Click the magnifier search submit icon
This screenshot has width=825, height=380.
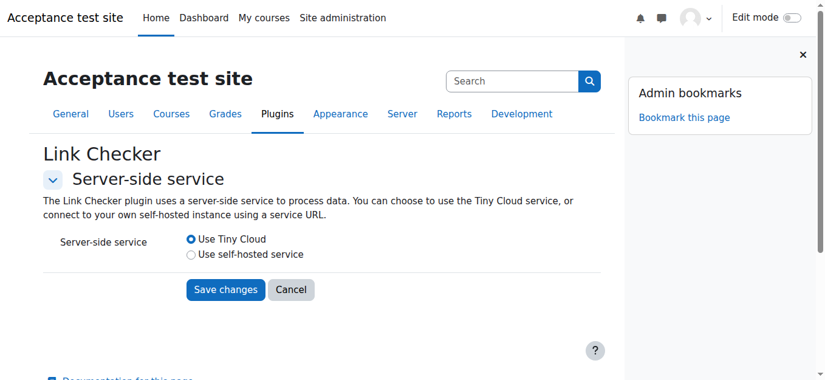[x=589, y=81]
